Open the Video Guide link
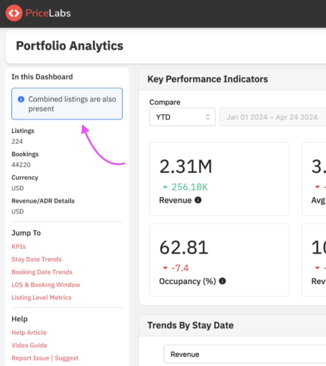The width and height of the screenshot is (326, 366). coord(30,345)
